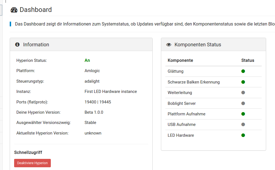Click the Deaktiviere Hyperion button
The width and height of the screenshot is (275, 170).
32,163
